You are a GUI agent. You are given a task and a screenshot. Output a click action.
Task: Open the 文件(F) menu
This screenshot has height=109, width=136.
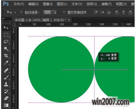pyautogui.click(x=19, y=4)
